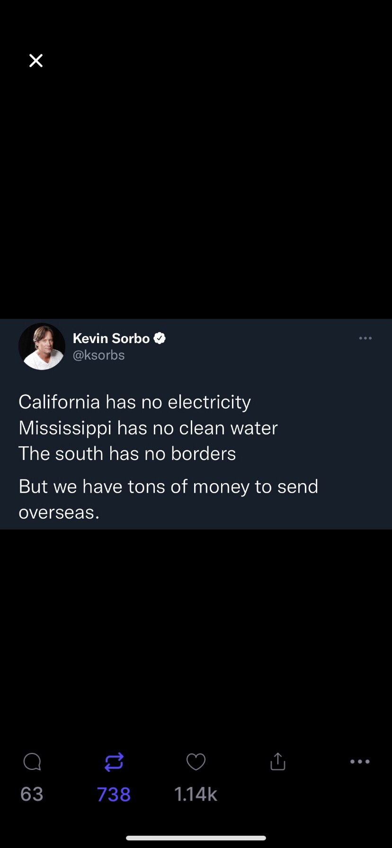Tap the 'California has no electricity' line
The image size is (392, 848).
(x=134, y=402)
